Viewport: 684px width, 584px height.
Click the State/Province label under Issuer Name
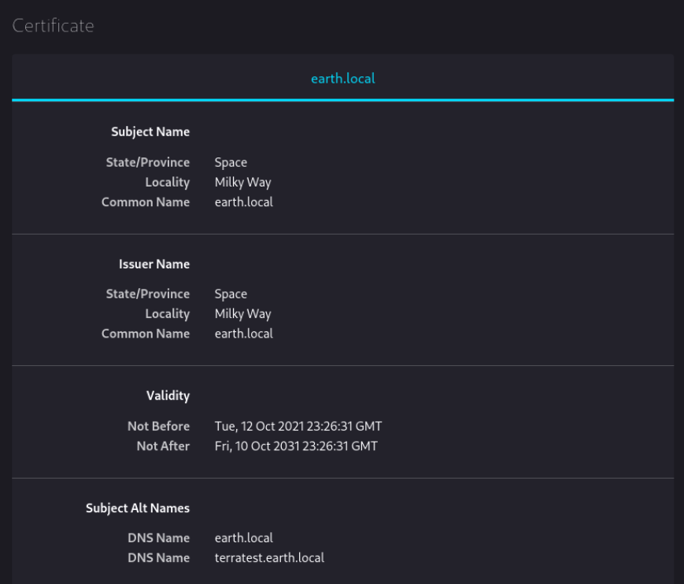[148, 294]
